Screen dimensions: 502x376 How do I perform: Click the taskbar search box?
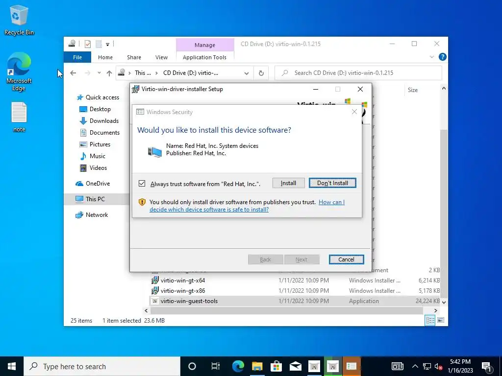click(102, 366)
